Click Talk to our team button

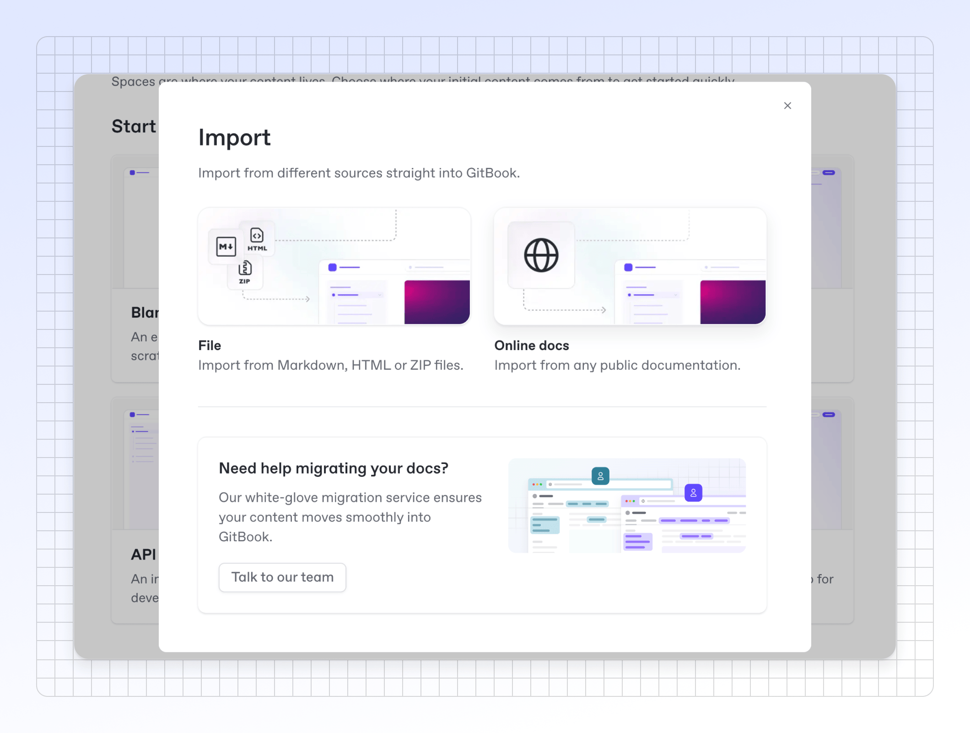tap(282, 577)
